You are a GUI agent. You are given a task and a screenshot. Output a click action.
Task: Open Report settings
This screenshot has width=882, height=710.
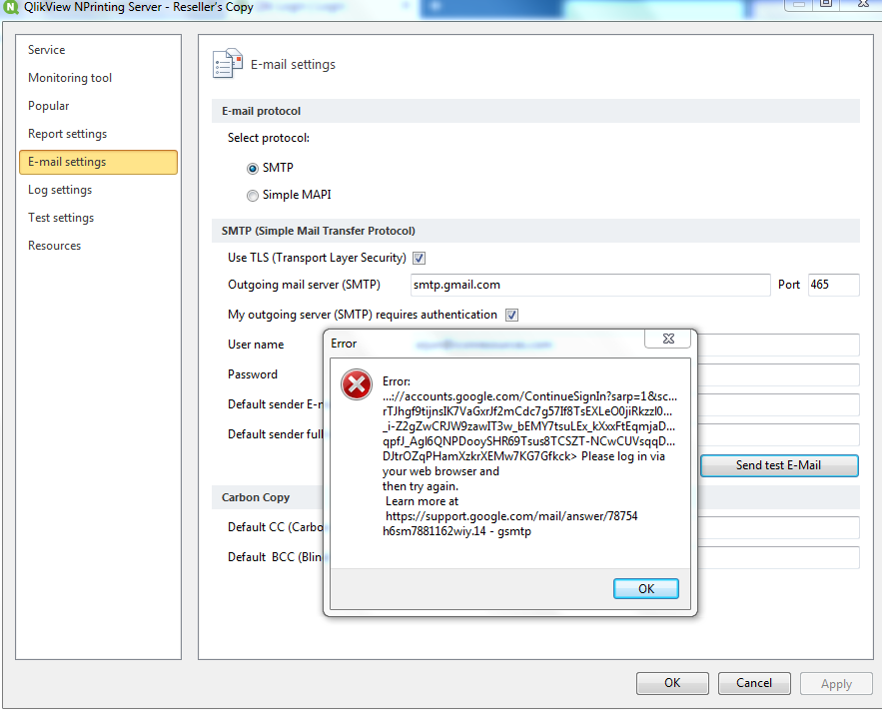(x=67, y=133)
